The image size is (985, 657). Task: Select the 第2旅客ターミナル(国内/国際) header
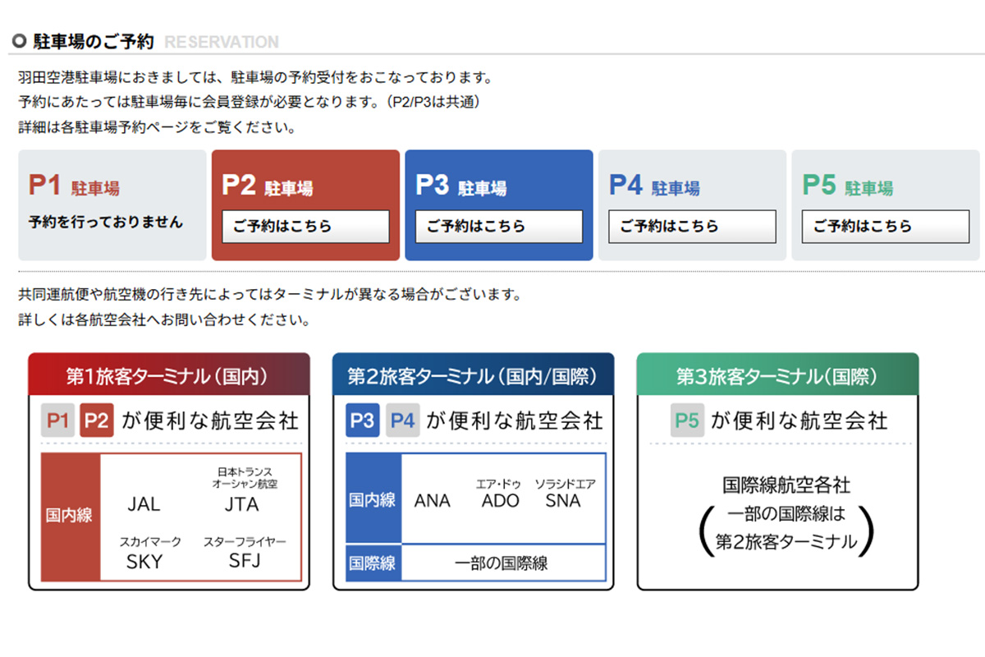point(473,376)
